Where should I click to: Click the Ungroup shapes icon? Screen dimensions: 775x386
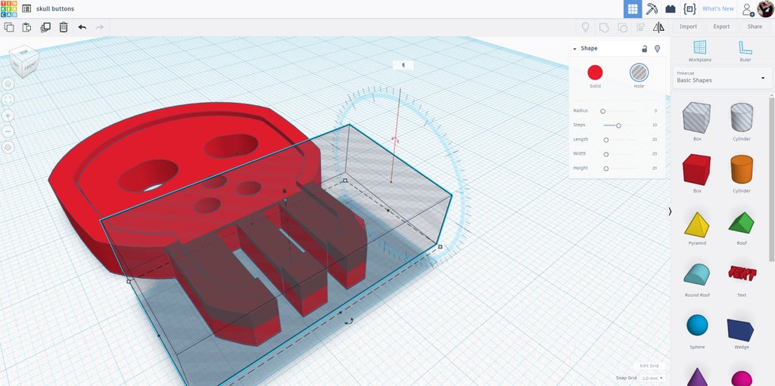[622, 27]
